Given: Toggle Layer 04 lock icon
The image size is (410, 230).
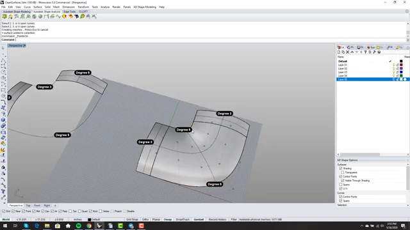Looking at the screenshot, I should 397,75.
